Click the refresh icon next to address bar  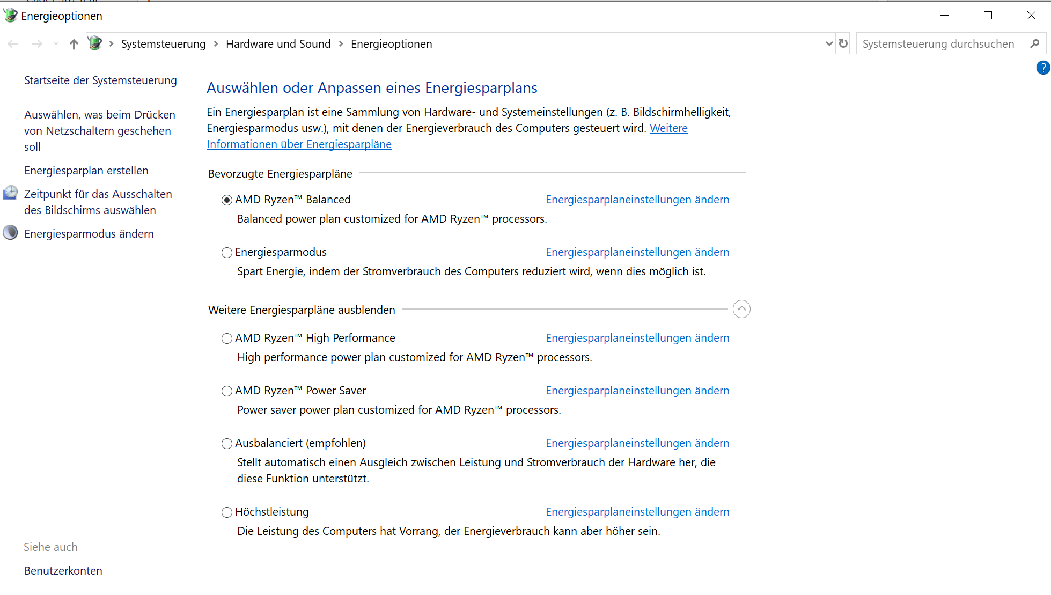[843, 43]
